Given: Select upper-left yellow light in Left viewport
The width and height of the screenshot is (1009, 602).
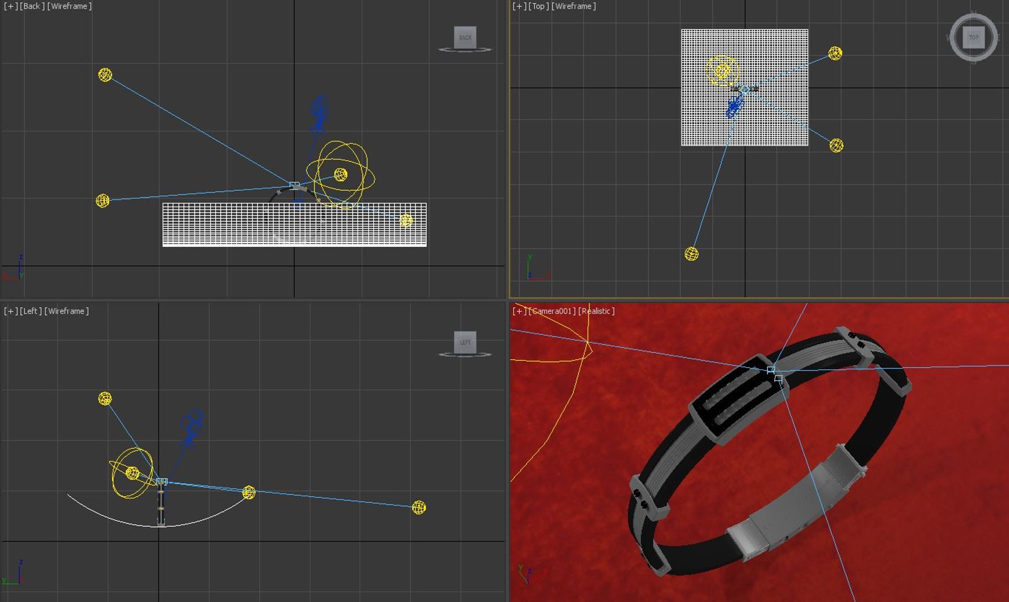Looking at the screenshot, I should tap(105, 399).
